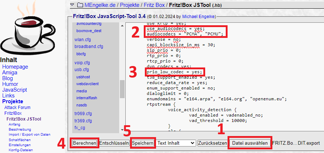Open the MEngelke.de breadcrumb link

[100, 5]
